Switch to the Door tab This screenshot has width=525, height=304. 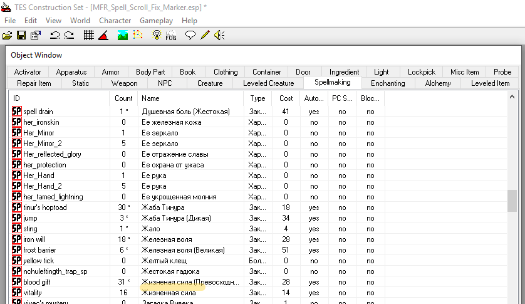coord(303,72)
